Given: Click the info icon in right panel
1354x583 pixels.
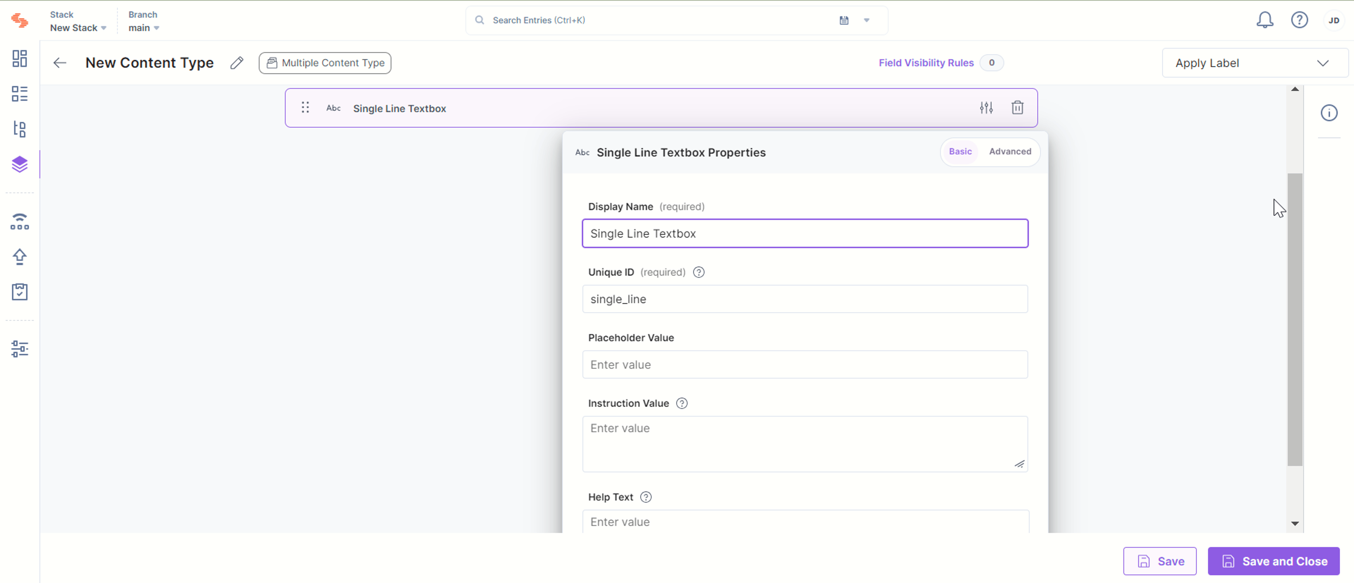Looking at the screenshot, I should point(1329,113).
